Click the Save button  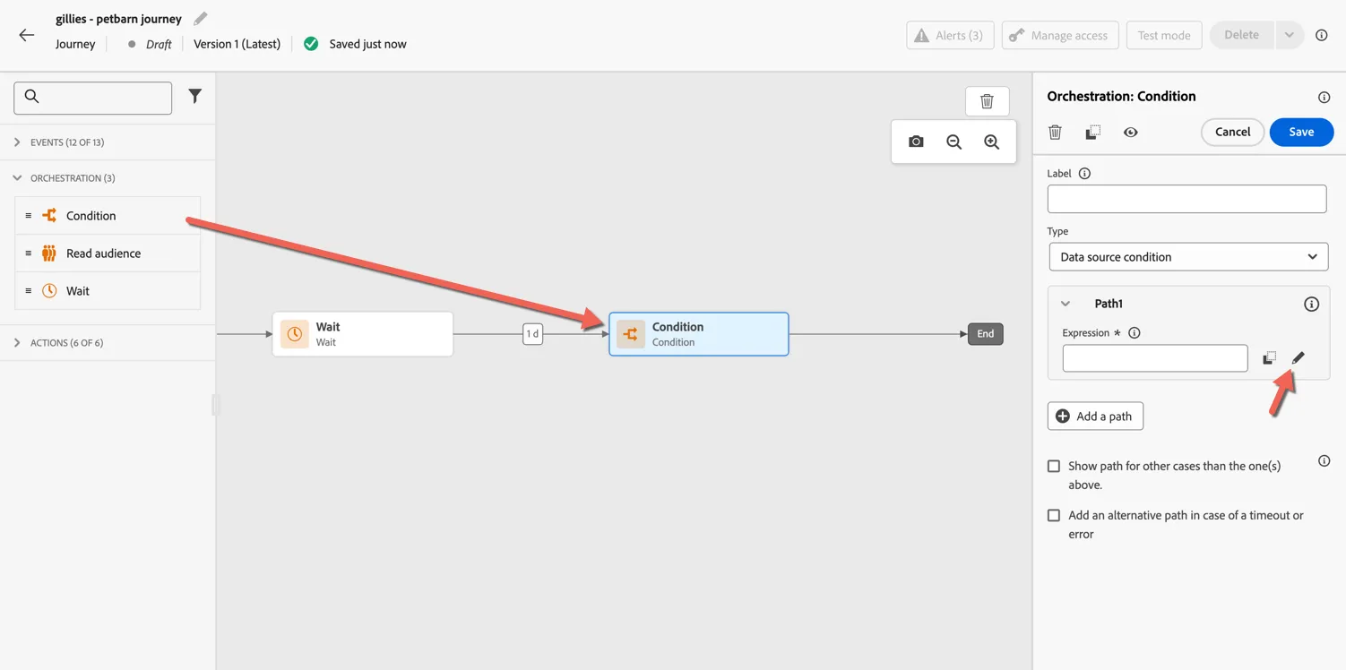point(1301,132)
